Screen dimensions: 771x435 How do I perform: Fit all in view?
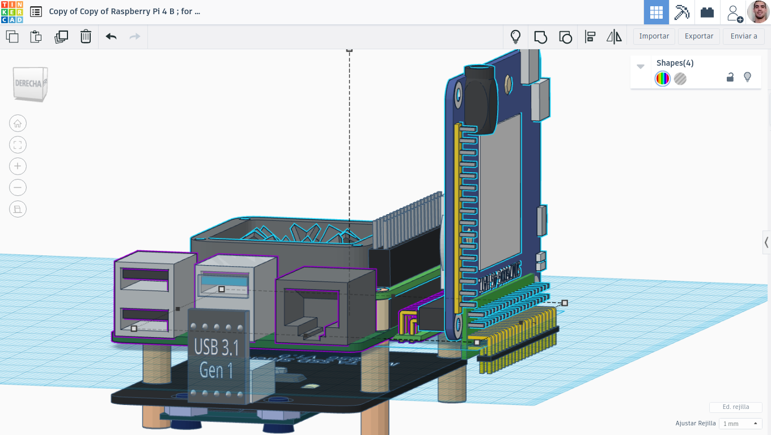pos(18,145)
